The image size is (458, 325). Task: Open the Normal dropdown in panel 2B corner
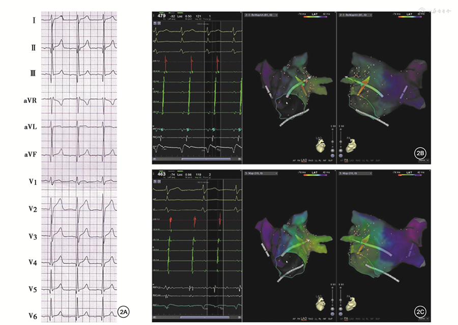423,160
